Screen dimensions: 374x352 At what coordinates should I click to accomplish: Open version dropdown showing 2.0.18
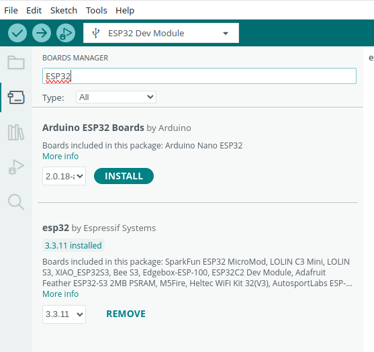64,176
